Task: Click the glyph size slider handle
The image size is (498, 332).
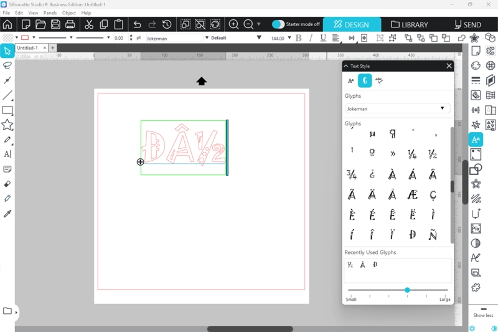Action: (407, 290)
